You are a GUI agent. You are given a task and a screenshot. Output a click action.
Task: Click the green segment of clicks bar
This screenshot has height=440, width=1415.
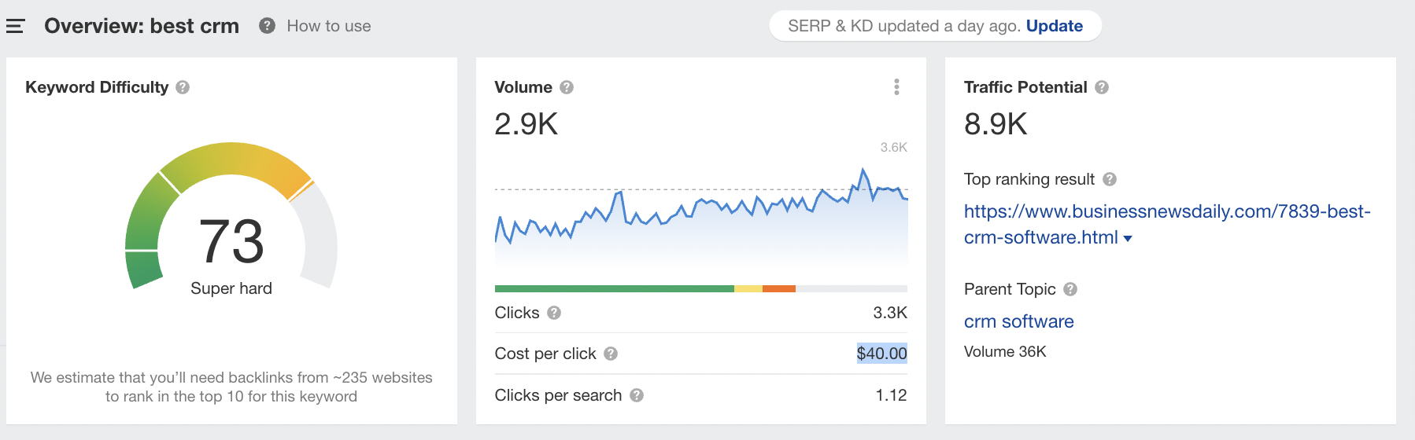coord(614,289)
